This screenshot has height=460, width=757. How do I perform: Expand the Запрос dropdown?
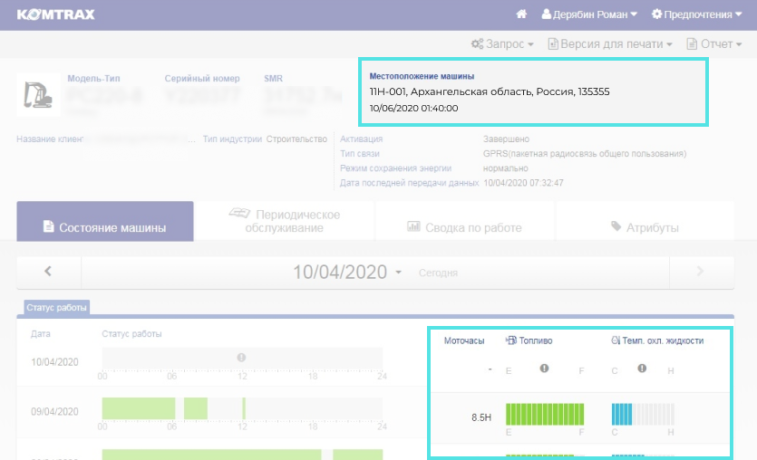point(502,43)
